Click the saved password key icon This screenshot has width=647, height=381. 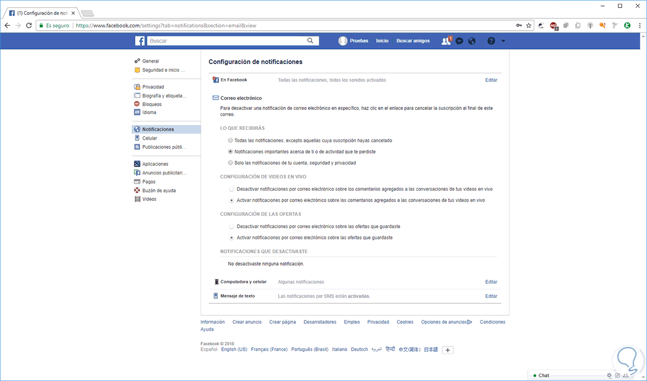tap(519, 25)
